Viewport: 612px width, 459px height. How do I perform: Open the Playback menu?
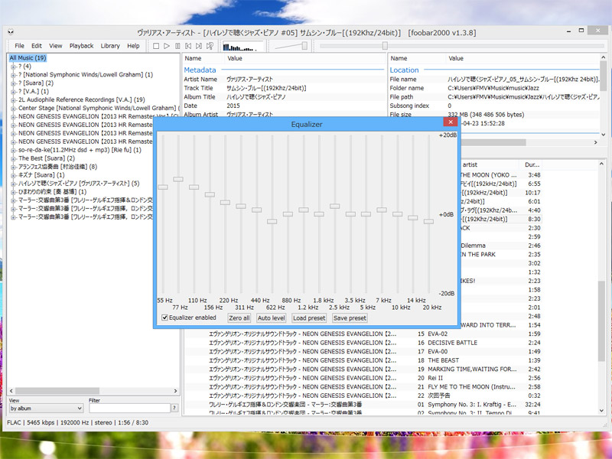[x=81, y=46]
